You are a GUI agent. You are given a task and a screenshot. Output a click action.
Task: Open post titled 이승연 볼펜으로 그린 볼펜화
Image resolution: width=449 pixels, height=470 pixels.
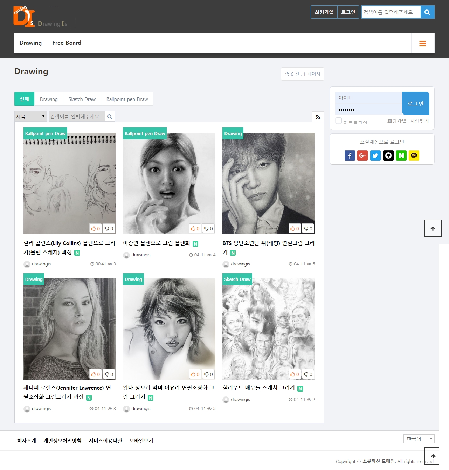pos(157,243)
